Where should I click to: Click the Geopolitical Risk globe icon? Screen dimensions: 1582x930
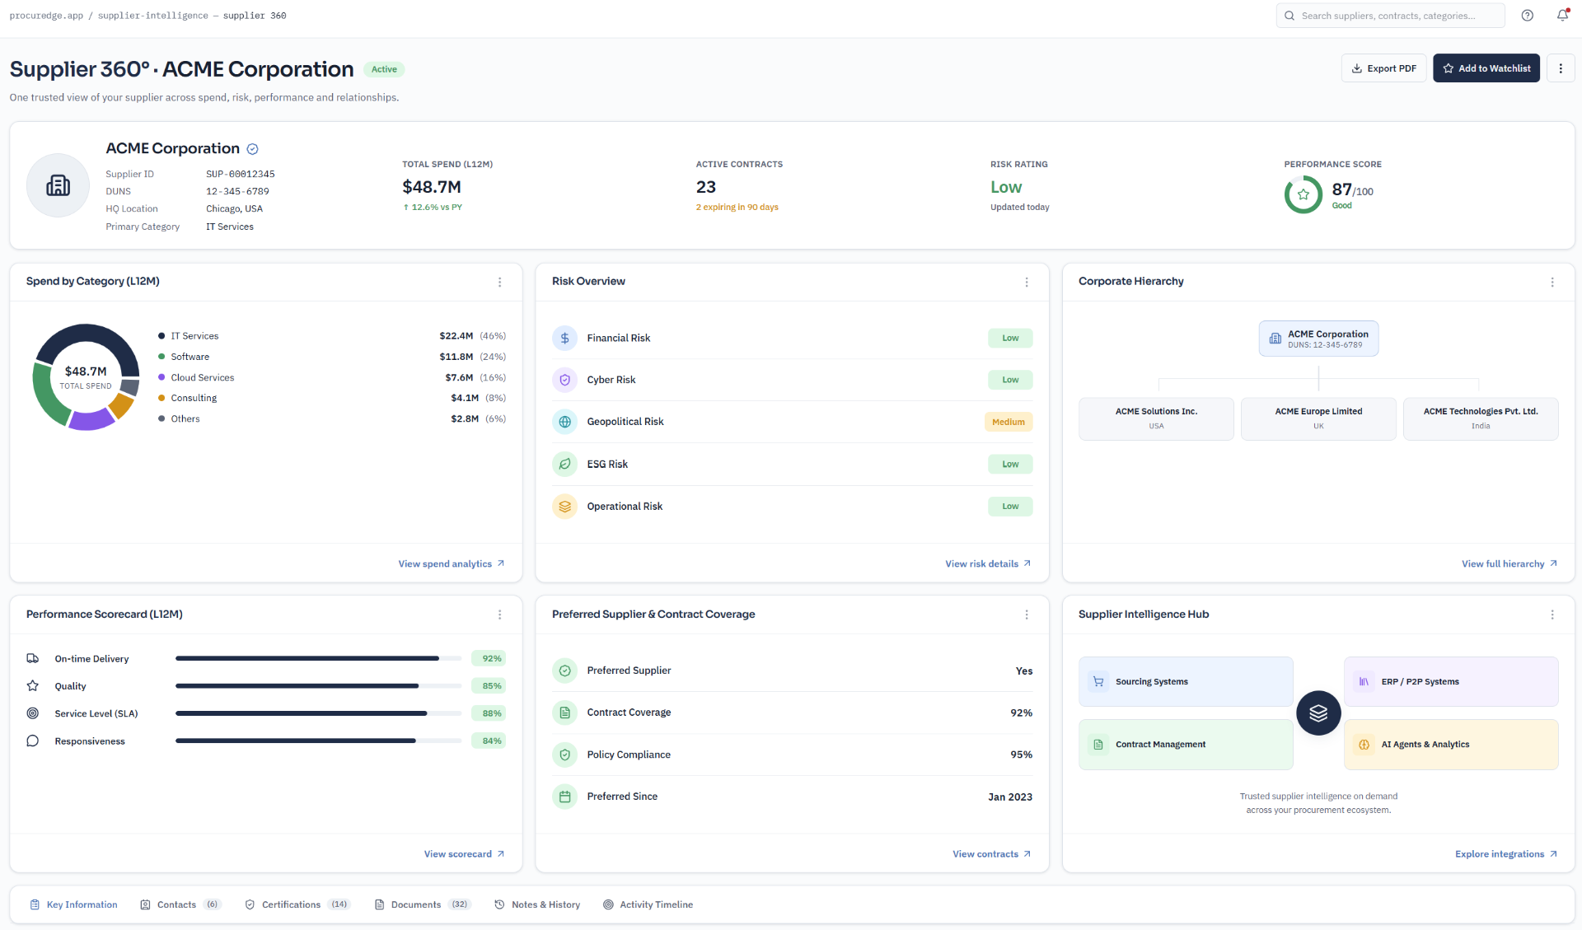564,422
